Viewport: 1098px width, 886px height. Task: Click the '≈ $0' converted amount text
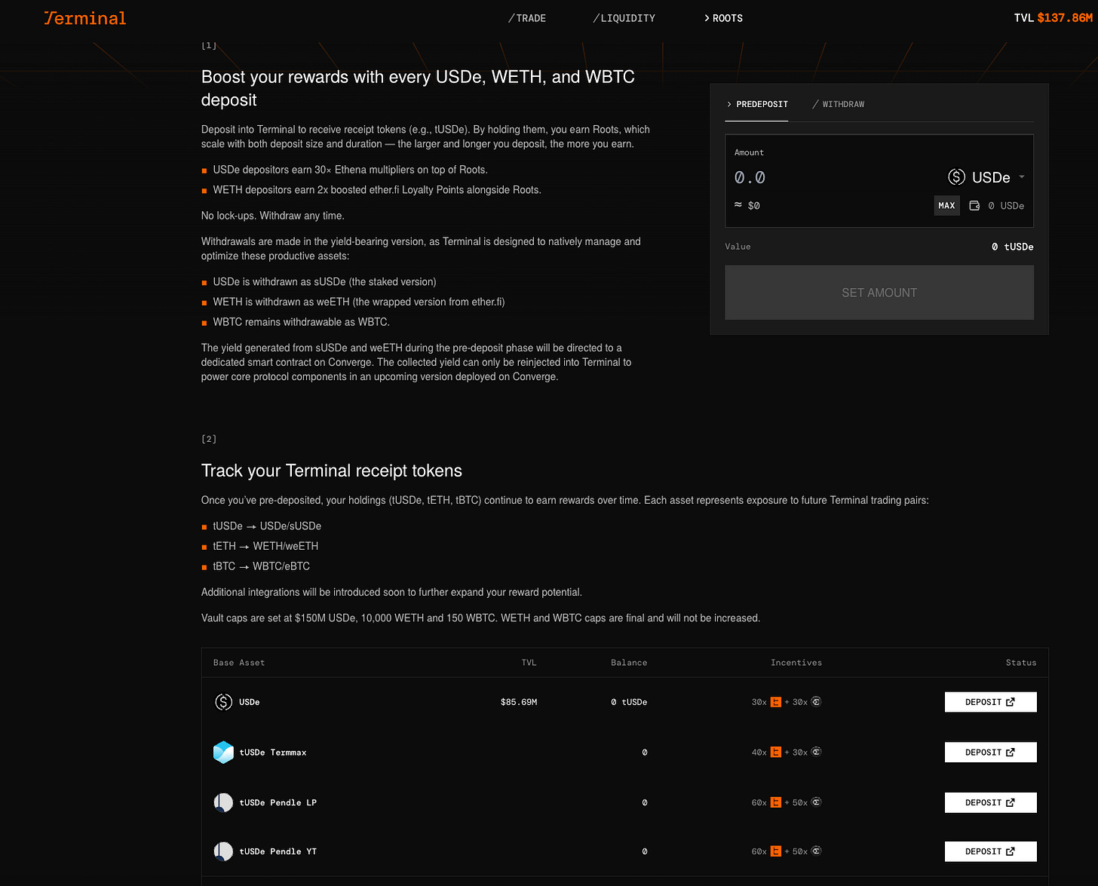click(747, 205)
